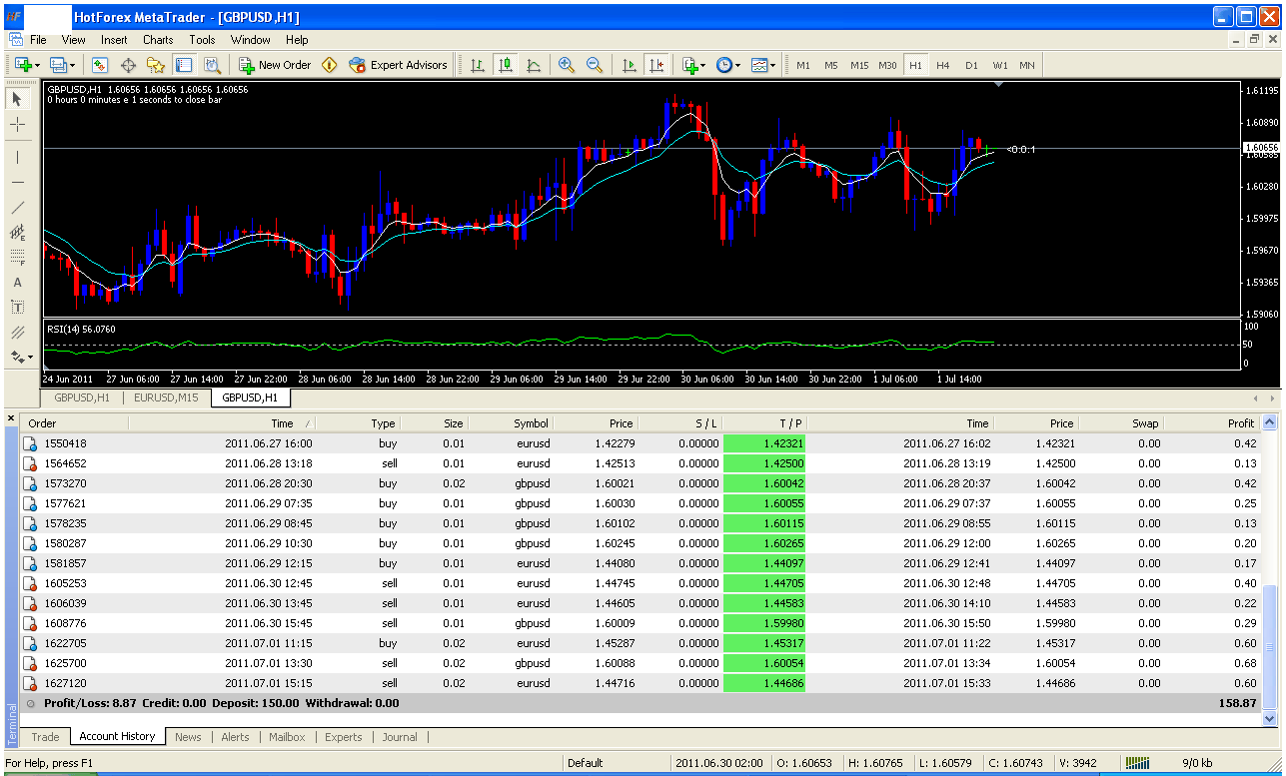Click the Default profile in status bar
This screenshot has height=776, width=1286.
coord(585,763)
